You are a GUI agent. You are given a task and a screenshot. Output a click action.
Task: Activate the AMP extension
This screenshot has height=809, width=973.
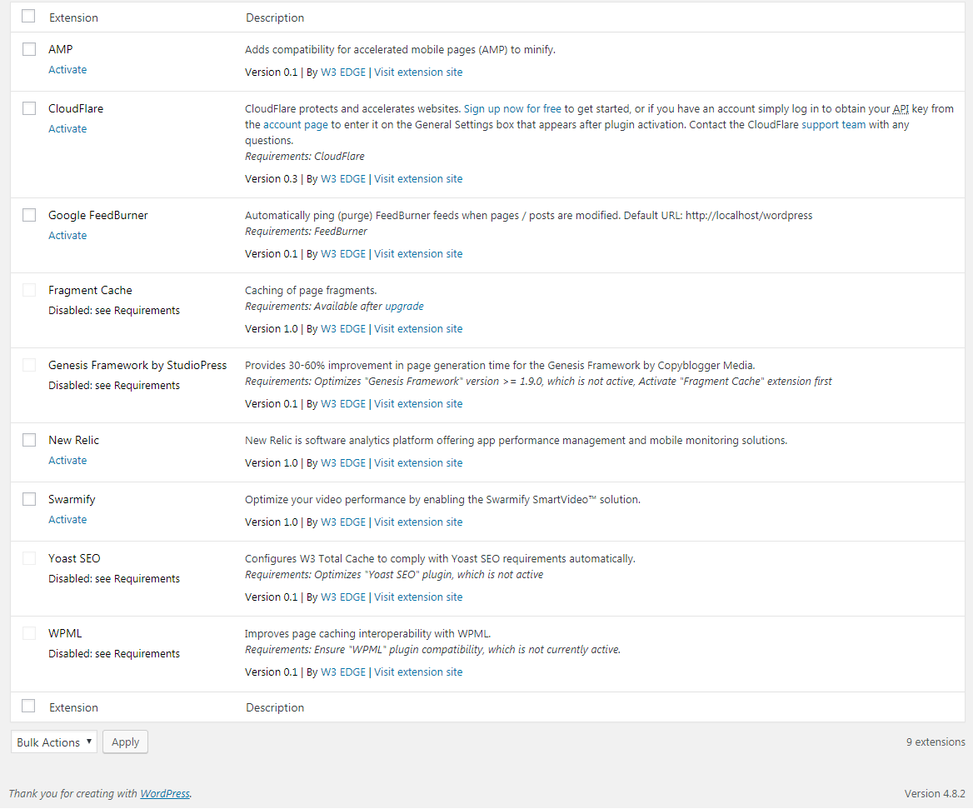click(x=67, y=69)
